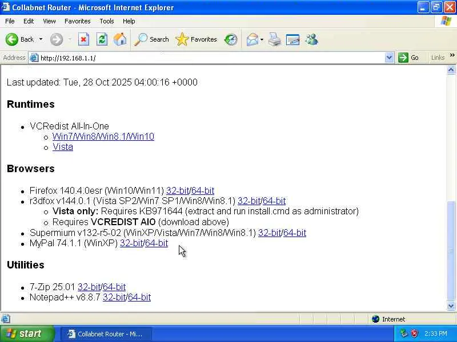
Task: Click the network connection tray icon
Action: coord(403,333)
